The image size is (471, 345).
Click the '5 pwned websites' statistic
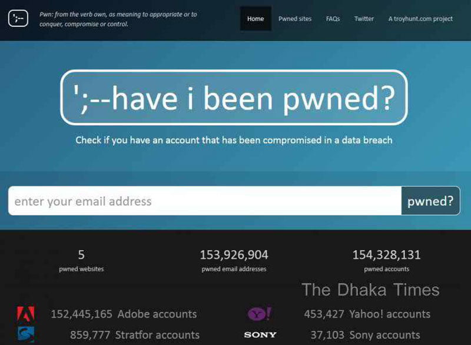coord(81,261)
